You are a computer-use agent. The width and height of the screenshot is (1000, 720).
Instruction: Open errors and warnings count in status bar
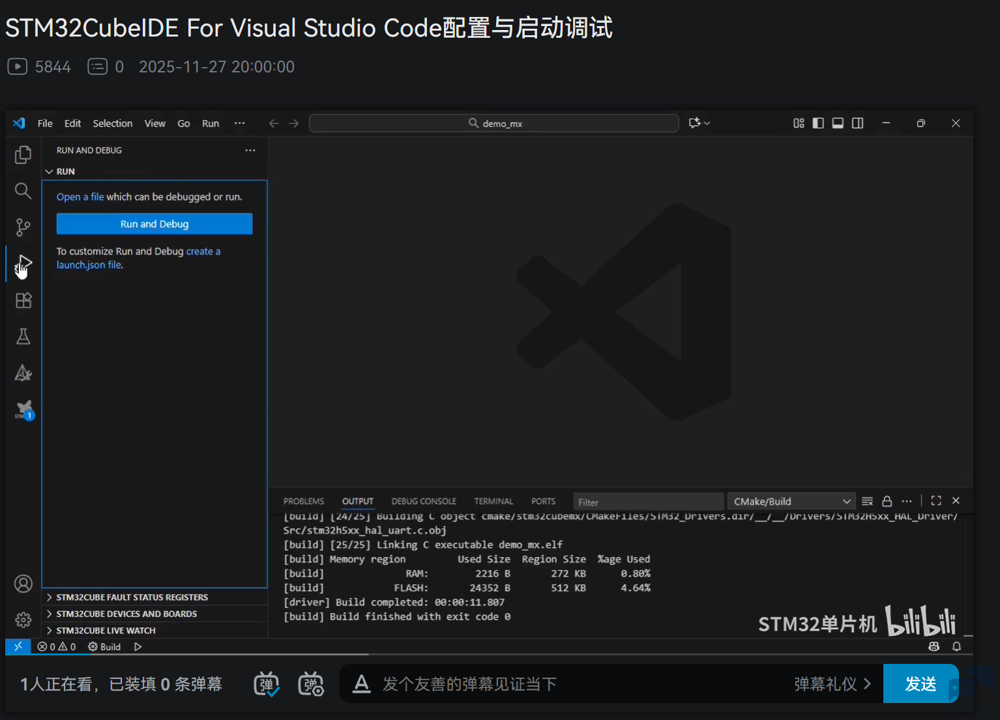coord(57,647)
